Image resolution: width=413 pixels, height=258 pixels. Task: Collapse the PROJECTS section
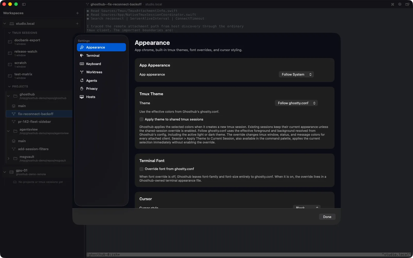coord(9,86)
